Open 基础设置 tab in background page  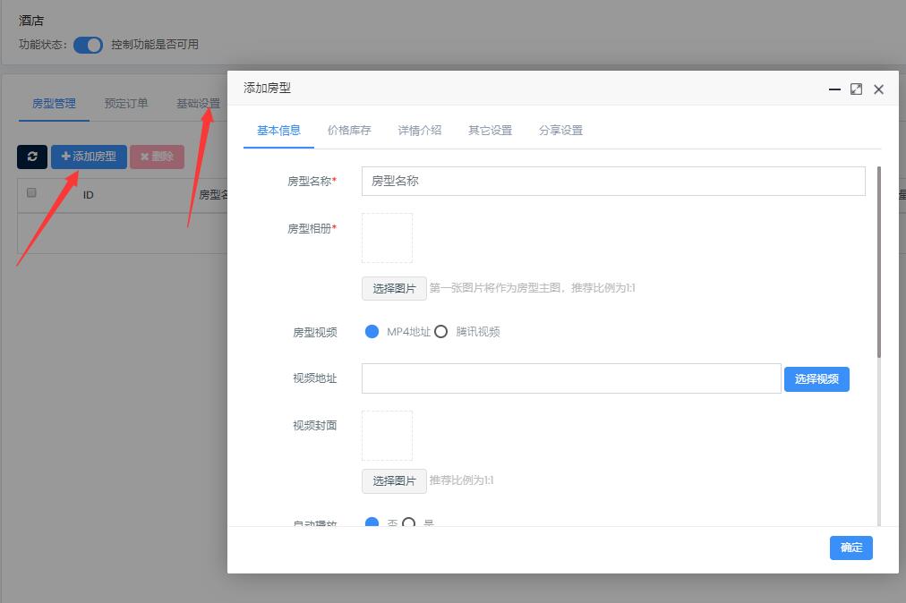(198, 104)
